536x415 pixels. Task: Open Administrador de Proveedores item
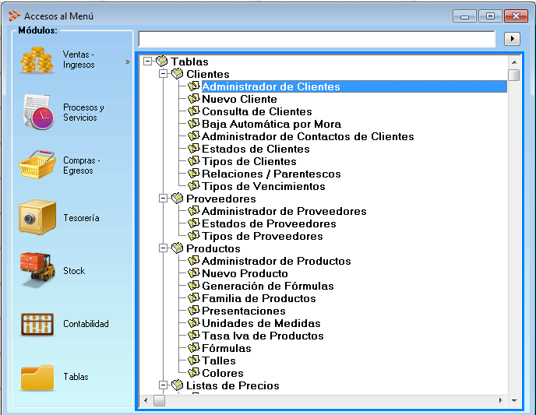tap(284, 211)
